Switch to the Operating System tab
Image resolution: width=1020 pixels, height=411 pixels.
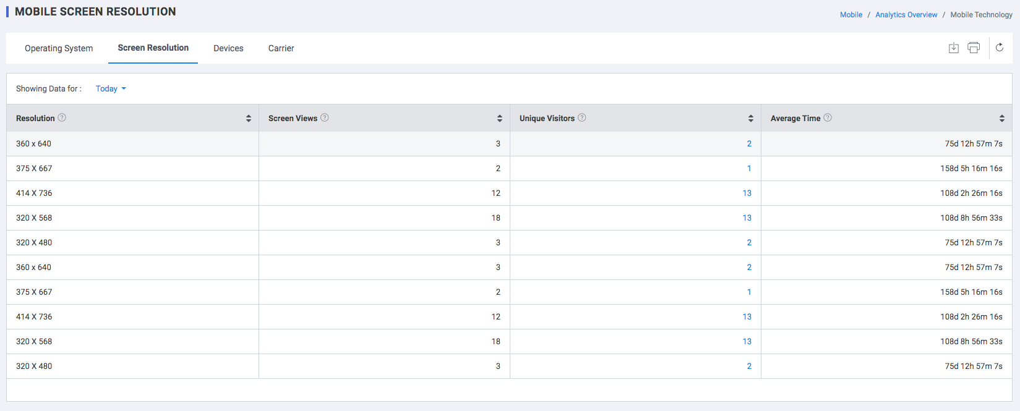59,48
